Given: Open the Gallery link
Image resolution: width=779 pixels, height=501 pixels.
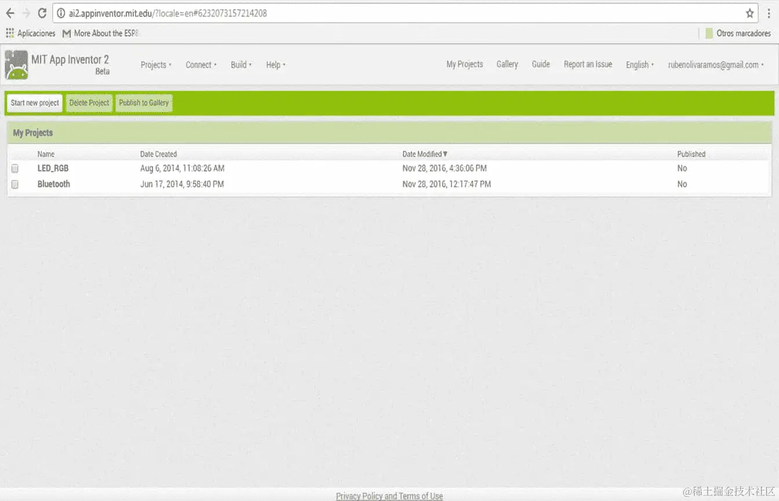Looking at the screenshot, I should pyautogui.click(x=507, y=64).
